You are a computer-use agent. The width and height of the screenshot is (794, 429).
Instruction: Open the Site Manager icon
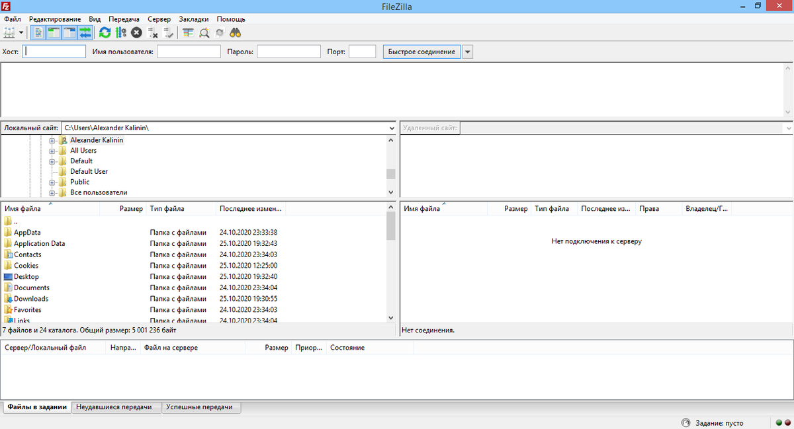coord(9,32)
